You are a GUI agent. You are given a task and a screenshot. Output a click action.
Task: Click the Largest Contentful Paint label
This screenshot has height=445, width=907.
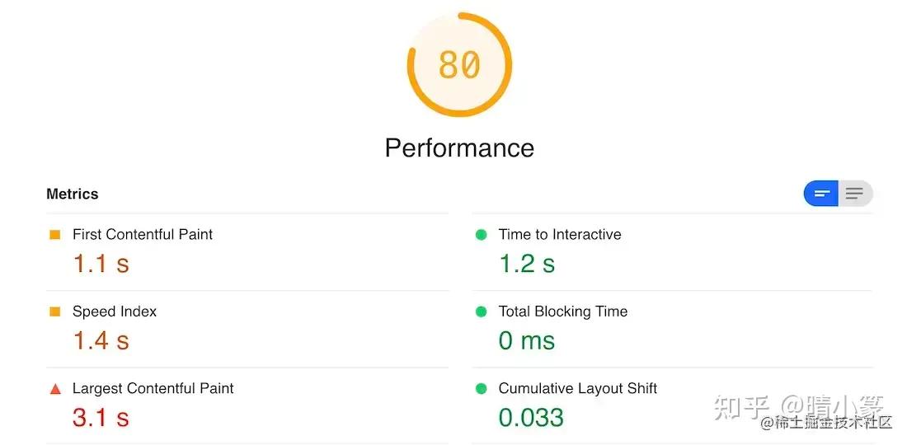(153, 388)
